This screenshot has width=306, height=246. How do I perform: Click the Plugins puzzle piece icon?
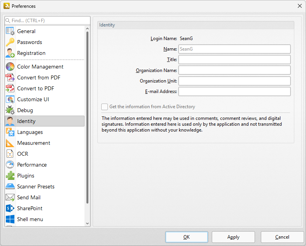click(10, 176)
